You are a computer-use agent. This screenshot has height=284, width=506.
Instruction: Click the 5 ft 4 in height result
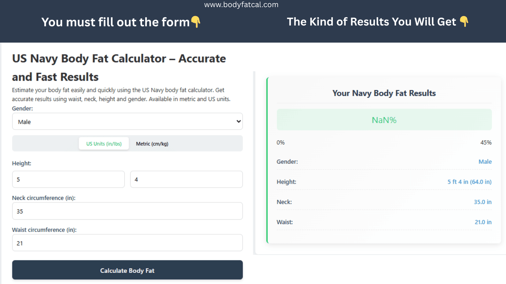click(x=469, y=182)
